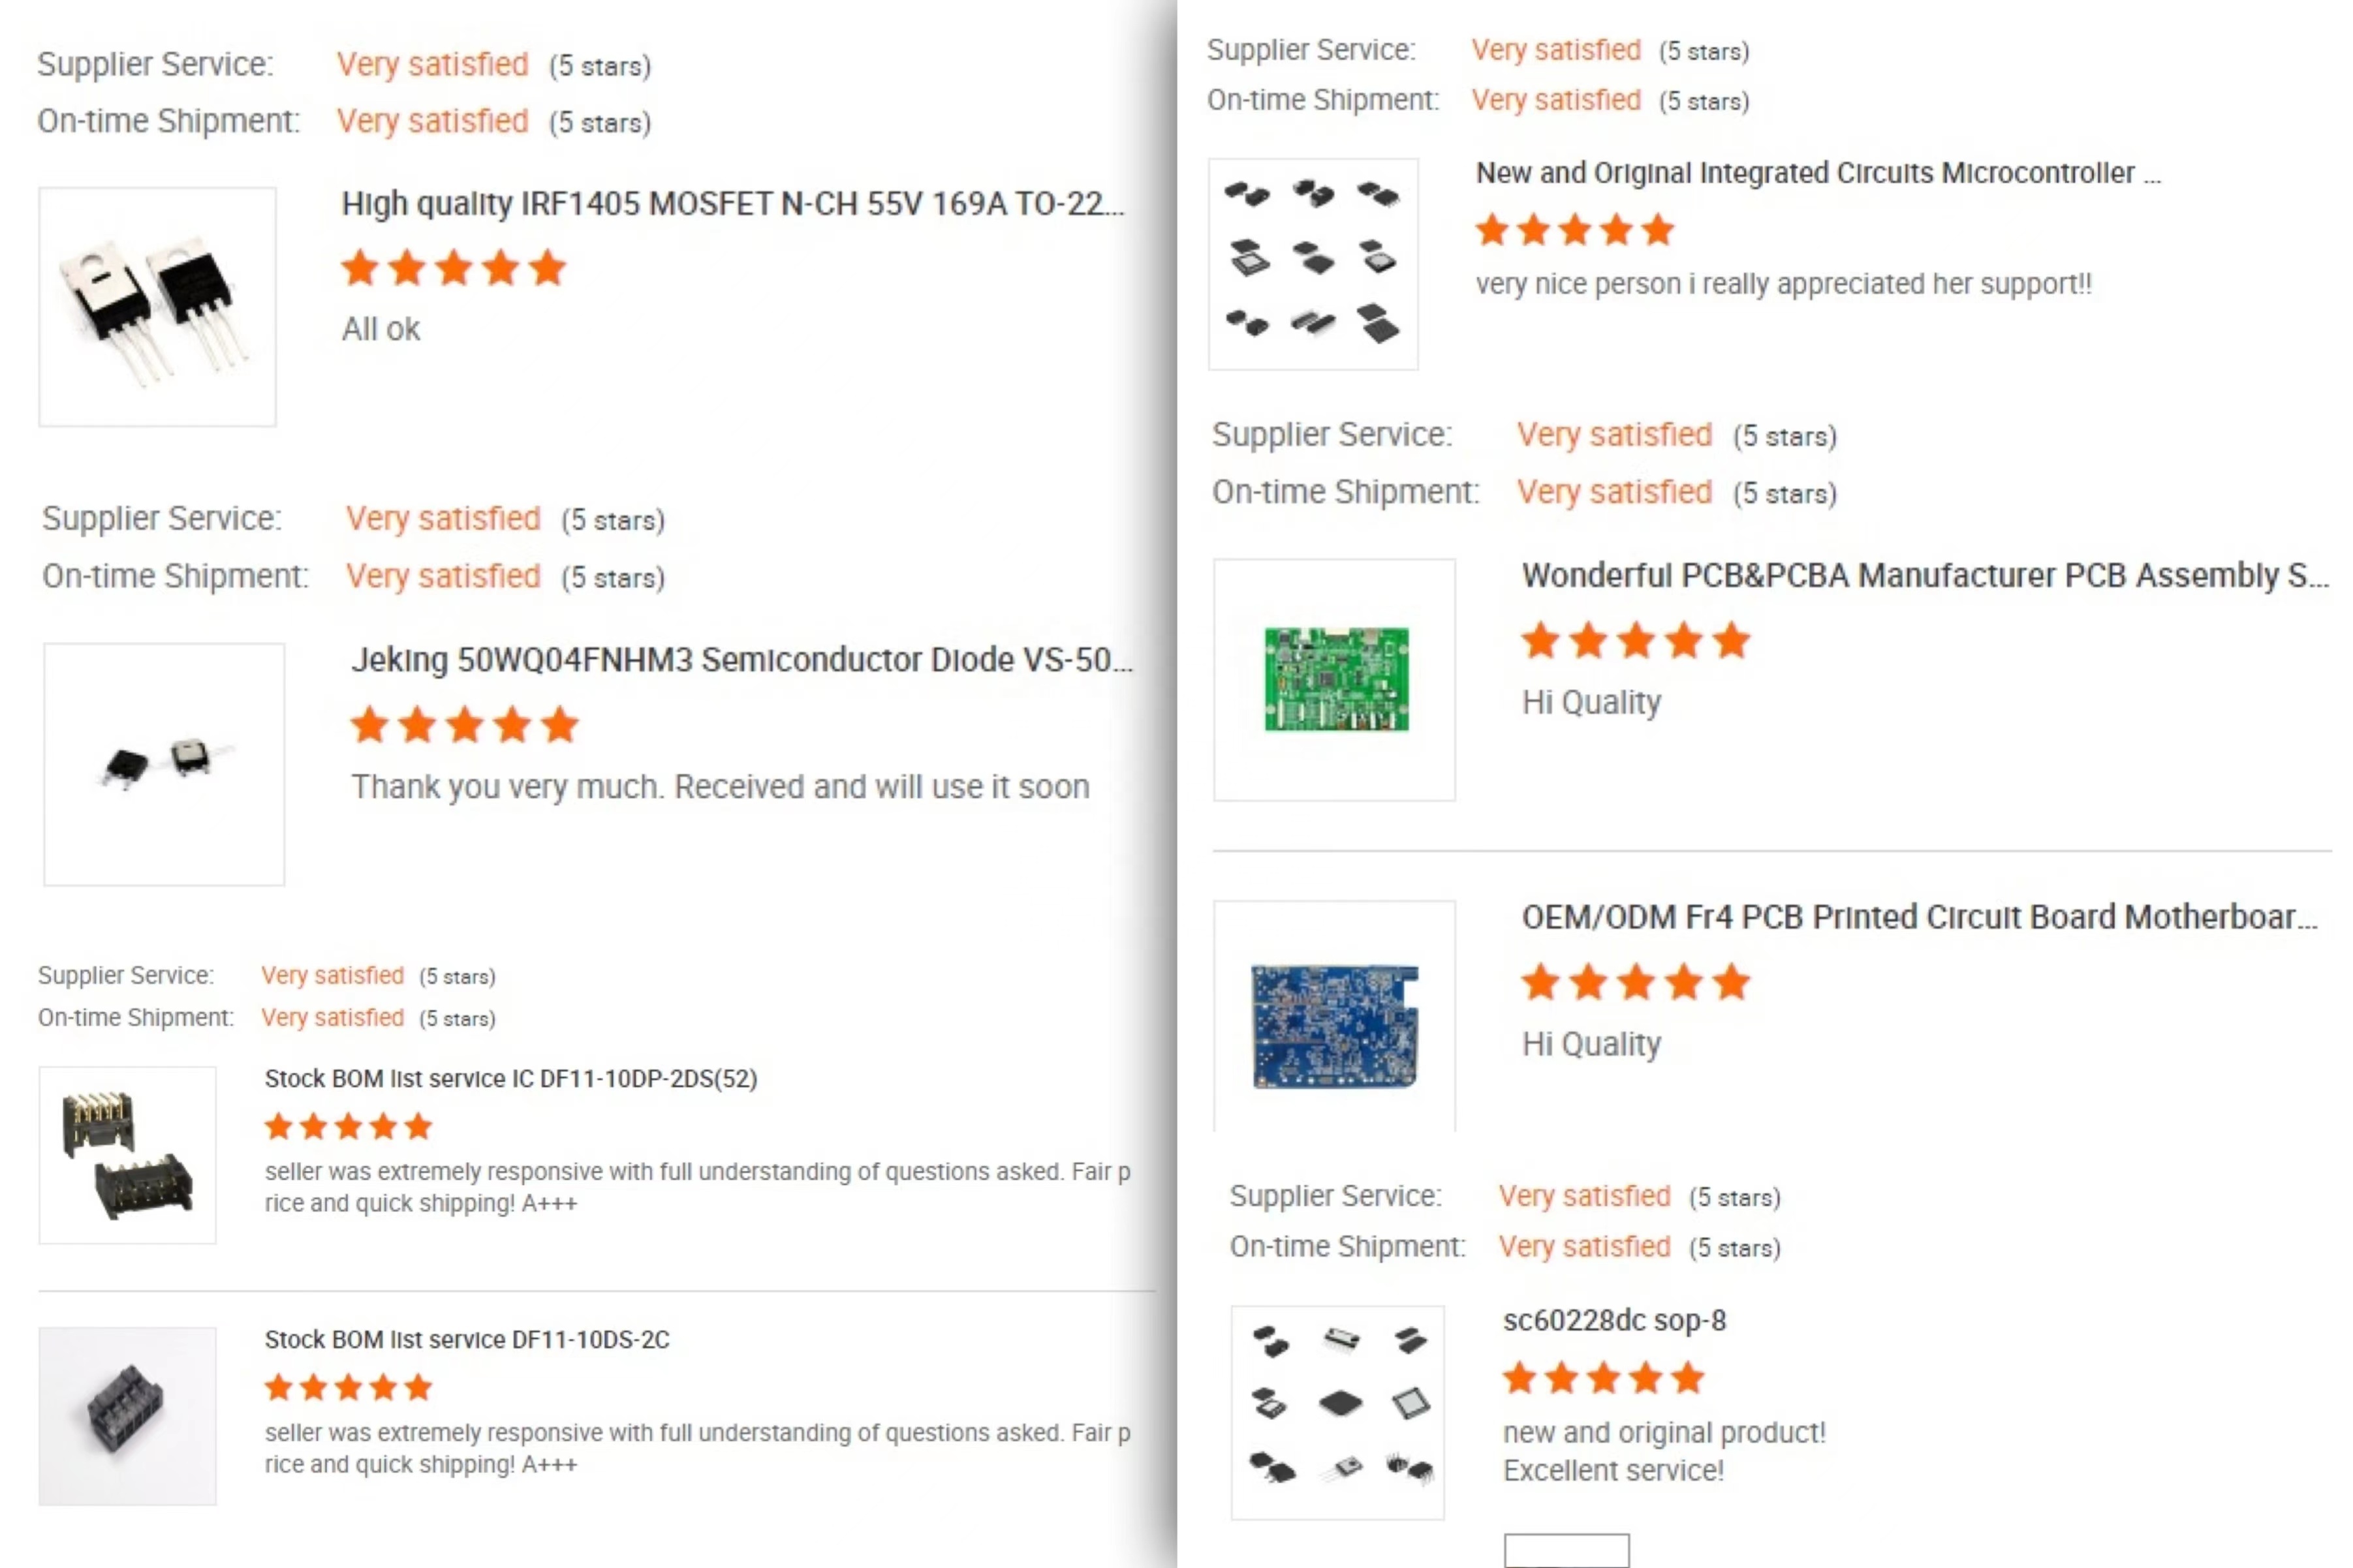The width and height of the screenshot is (2353, 1568).
Task: Click the Jeking diode product image
Action: pos(164,764)
